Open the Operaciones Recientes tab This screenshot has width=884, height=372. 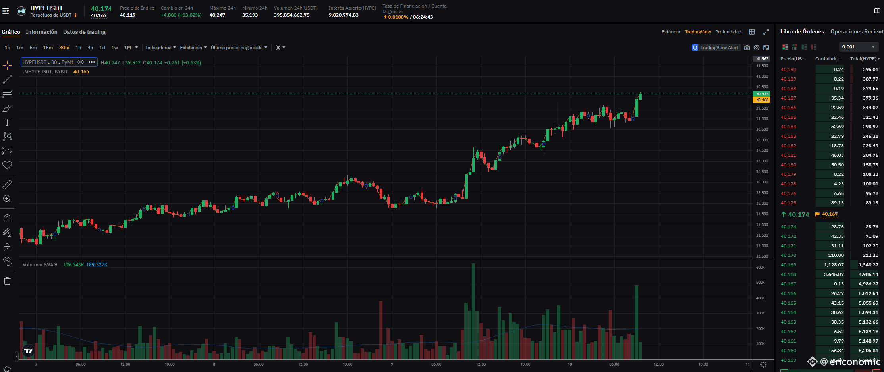click(857, 31)
